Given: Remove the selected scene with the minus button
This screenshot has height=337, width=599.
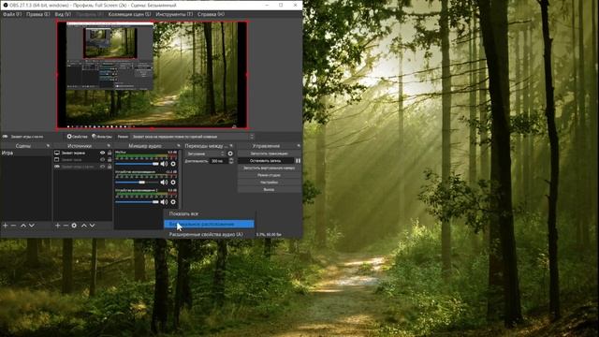Looking at the screenshot, I should pyautogui.click(x=14, y=226).
